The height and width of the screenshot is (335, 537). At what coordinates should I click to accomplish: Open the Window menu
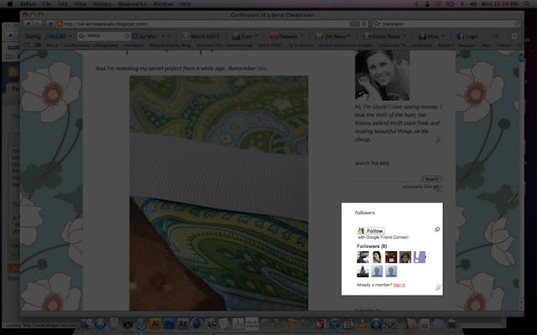(x=163, y=3)
